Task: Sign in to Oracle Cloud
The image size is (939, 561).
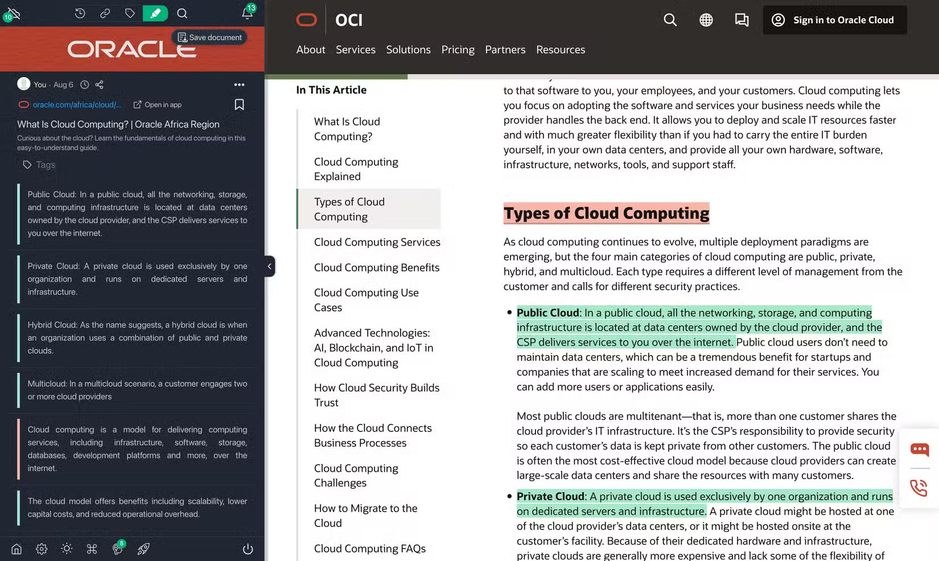Action: (x=834, y=19)
